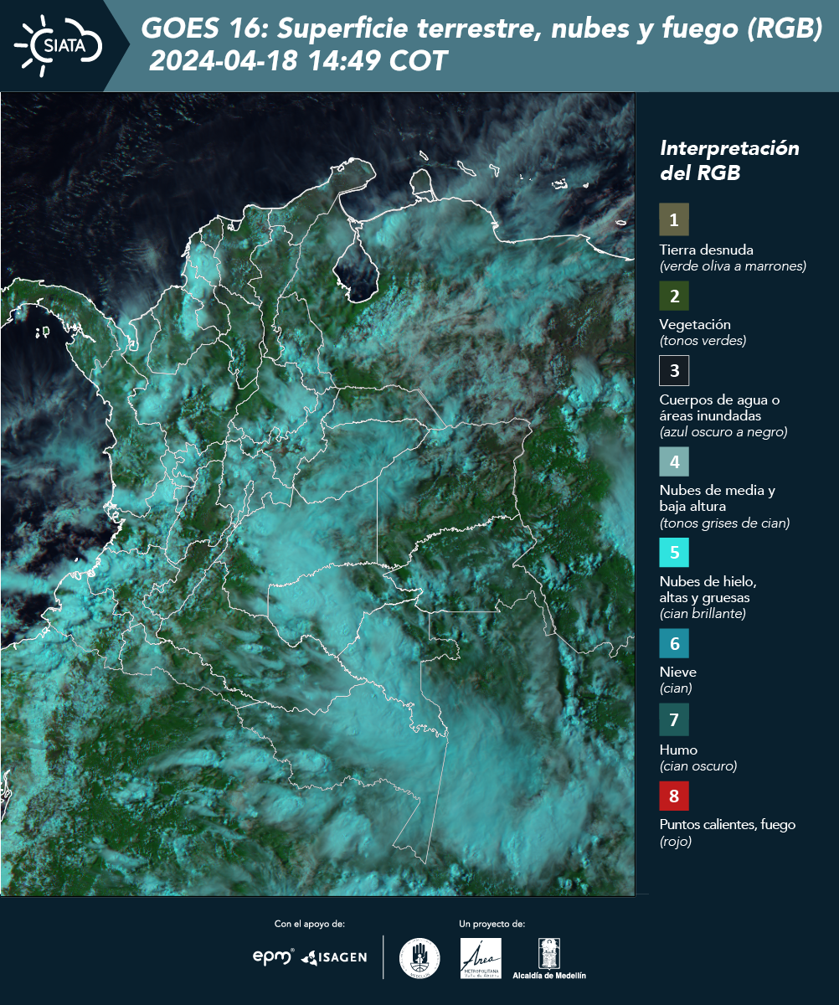Click the 'Interpretación del RGB' heading
This screenshot has height=1005, width=839.
click(x=729, y=160)
